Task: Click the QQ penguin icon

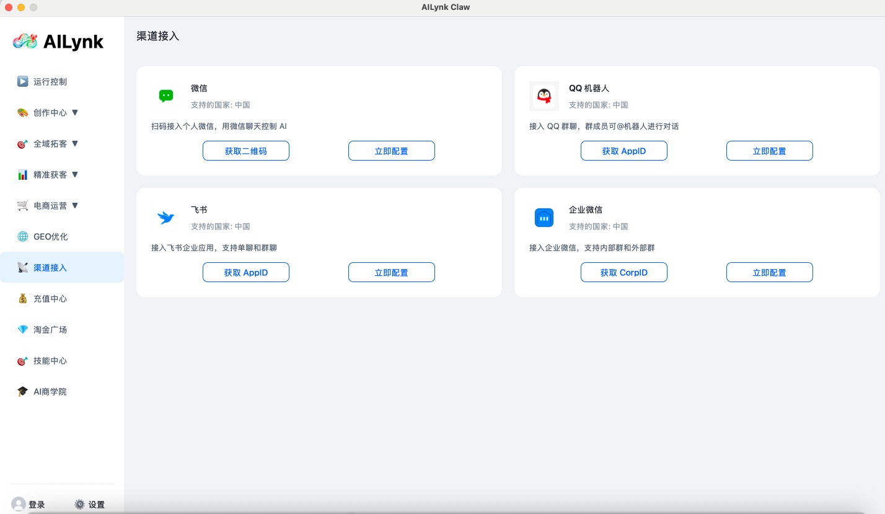Action: click(544, 96)
